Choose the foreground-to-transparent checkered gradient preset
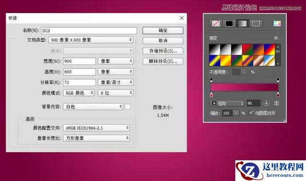306x181 pixels. tap(225, 50)
